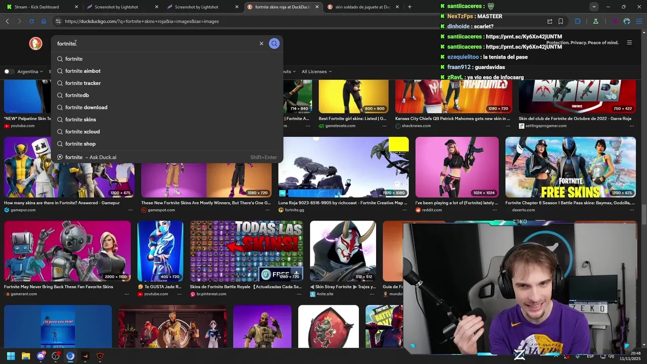Open File Explorer from the taskbar
This screenshot has height=364, width=647.
[26, 356]
